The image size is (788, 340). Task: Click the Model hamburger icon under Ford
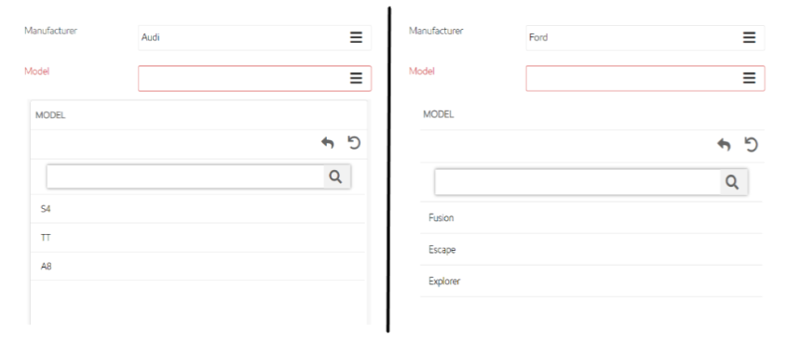[x=749, y=78]
